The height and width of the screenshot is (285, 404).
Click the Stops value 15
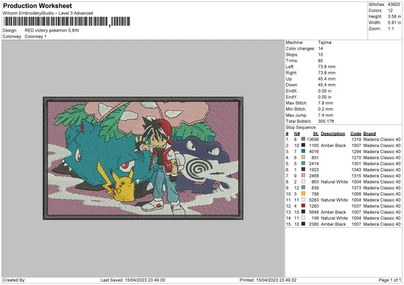click(x=321, y=54)
